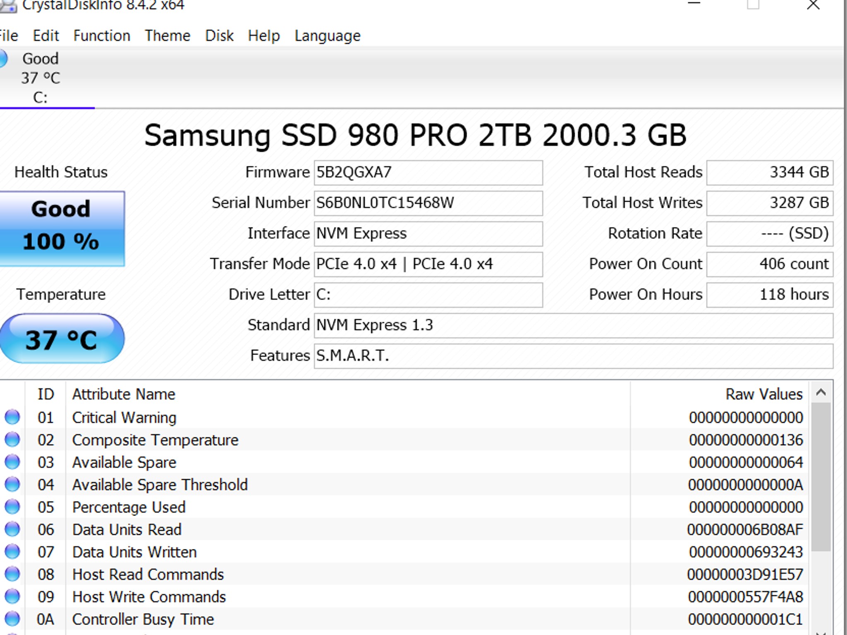
Task: Select the Host Read Commands attribute name
Action: coord(148,574)
